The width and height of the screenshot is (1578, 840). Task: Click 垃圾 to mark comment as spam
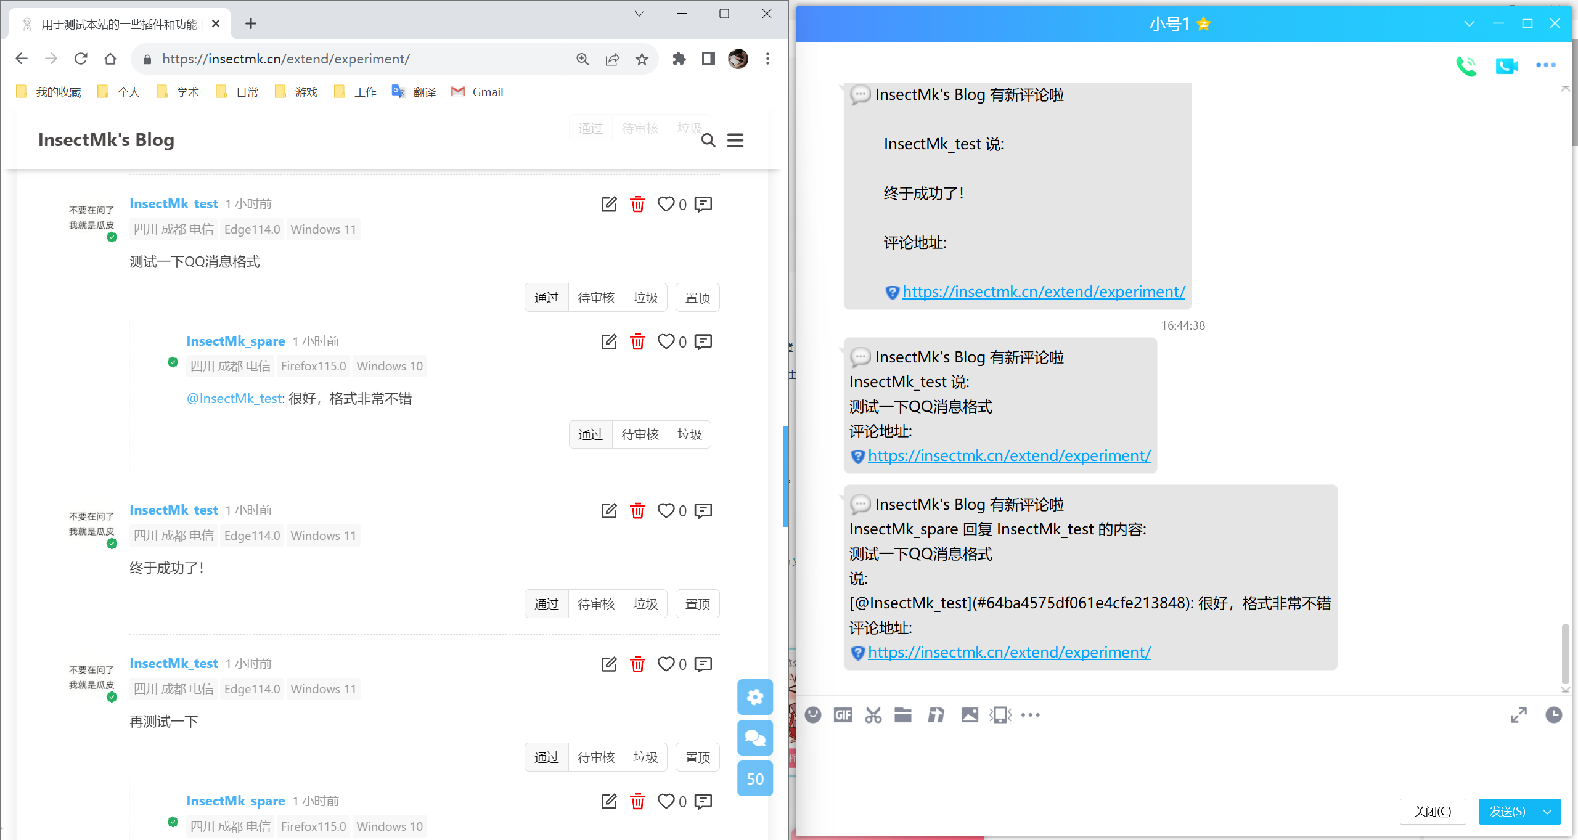[x=646, y=298]
